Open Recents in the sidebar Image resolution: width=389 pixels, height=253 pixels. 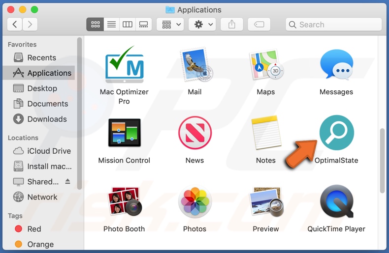[x=39, y=57]
